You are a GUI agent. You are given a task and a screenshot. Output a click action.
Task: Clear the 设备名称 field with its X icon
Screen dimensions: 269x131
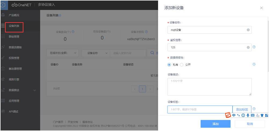click(248, 30)
